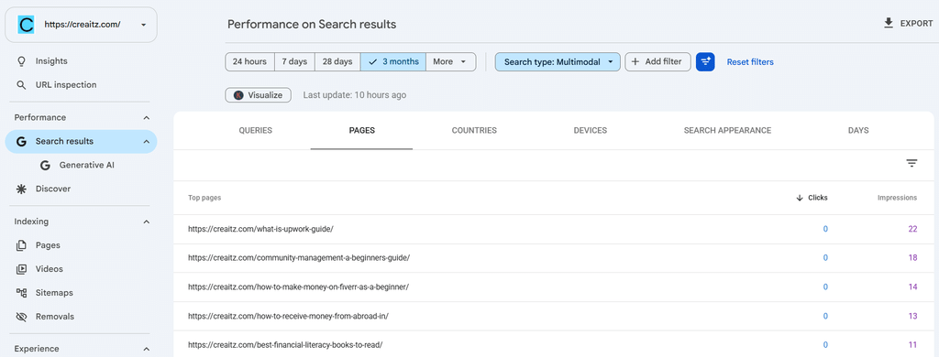This screenshot has height=357, width=939.
Task: Click the Reset filters link
Action: 750,61
